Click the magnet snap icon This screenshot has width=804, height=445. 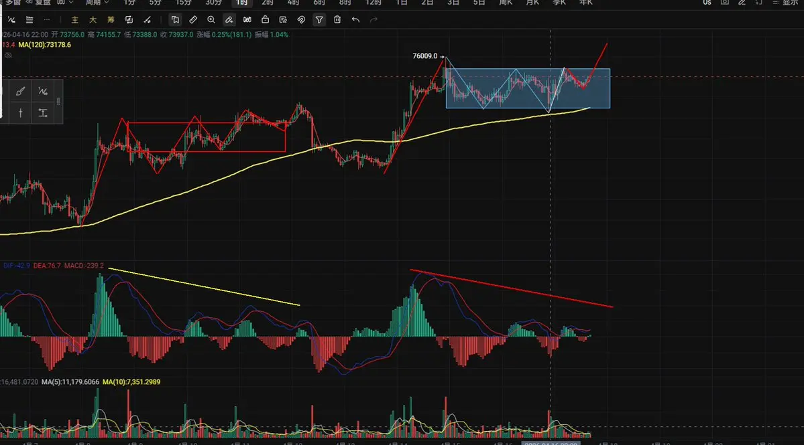point(301,20)
